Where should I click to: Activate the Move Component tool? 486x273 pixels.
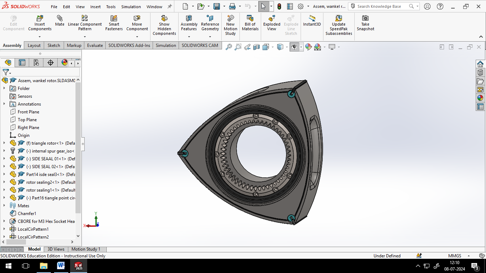pos(137,23)
